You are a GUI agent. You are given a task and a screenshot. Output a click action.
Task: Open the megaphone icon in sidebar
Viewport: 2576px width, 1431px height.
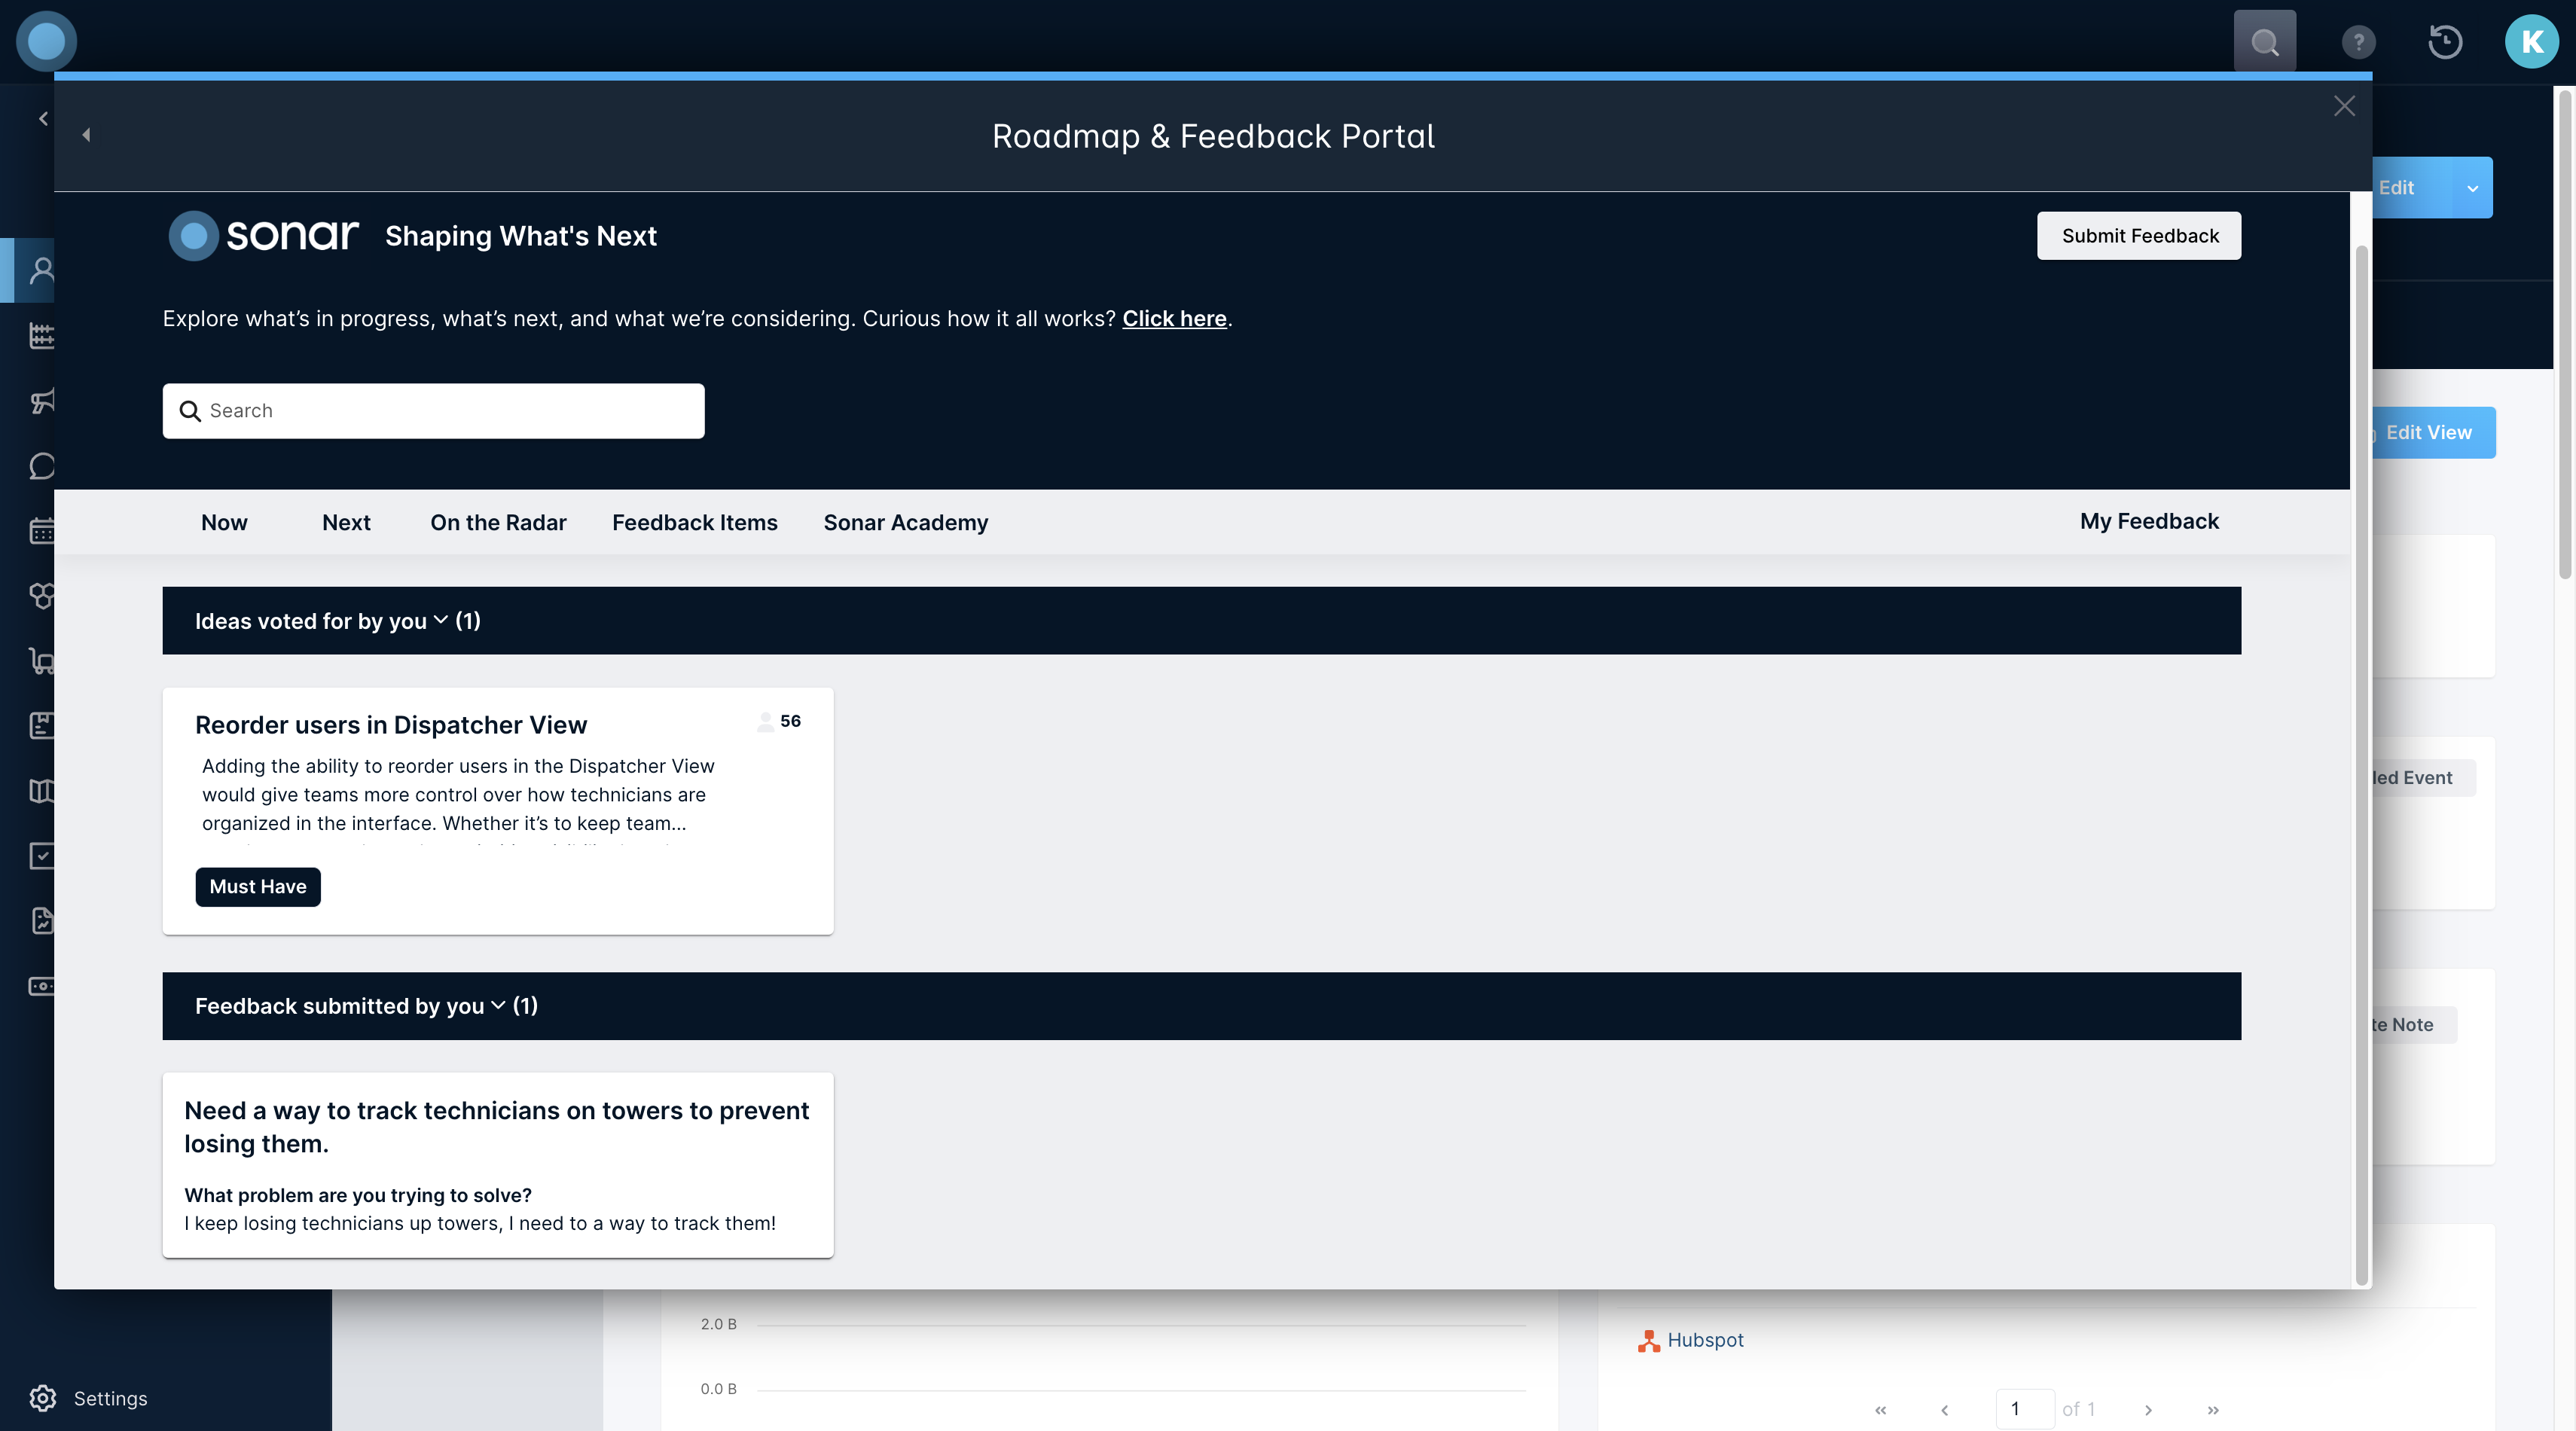click(42, 401)
